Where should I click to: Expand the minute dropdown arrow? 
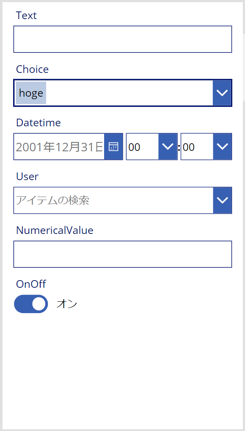222,147
